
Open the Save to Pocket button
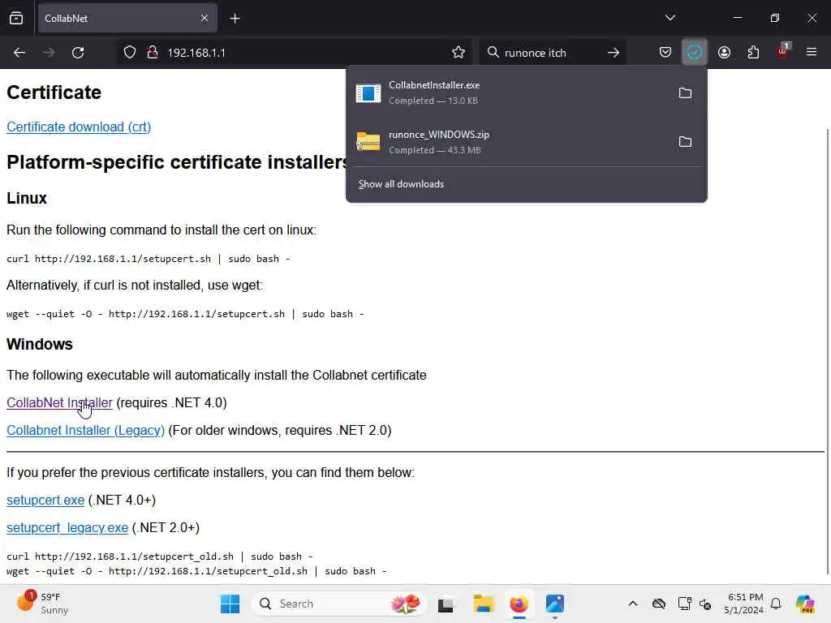(665, 53)
